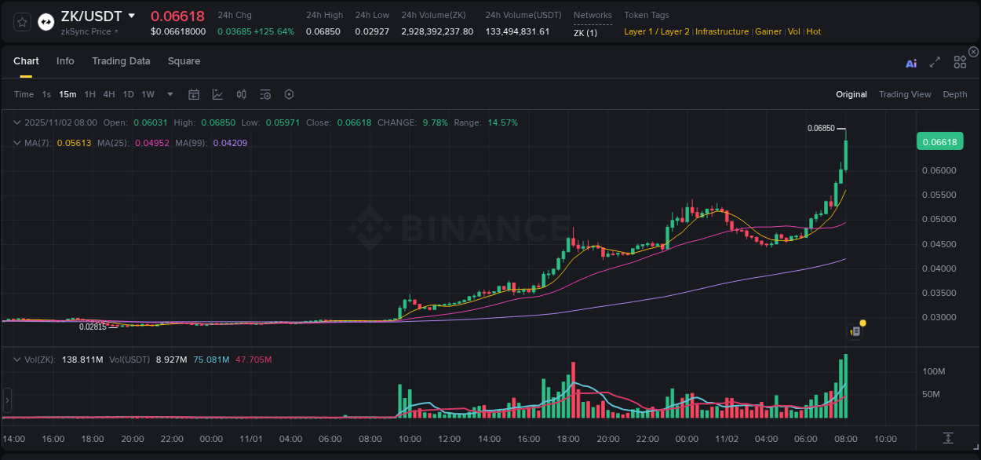This screenshot has width=981, height=460.
Task: Open the extra timeframe dropdown next to 1W
Action: click(x=168, y=94)
